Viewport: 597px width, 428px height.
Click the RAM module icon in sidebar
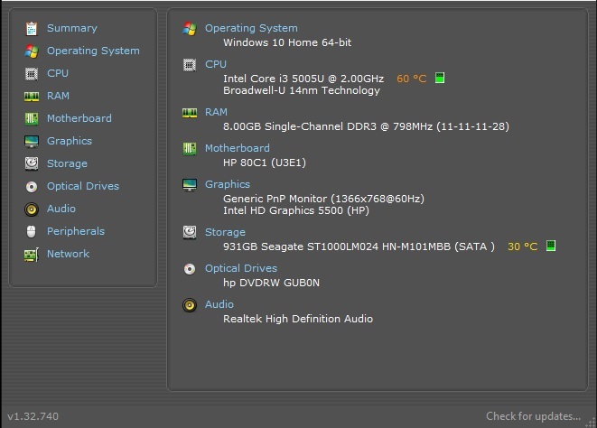pyautogui.click(x=32, y=97)
